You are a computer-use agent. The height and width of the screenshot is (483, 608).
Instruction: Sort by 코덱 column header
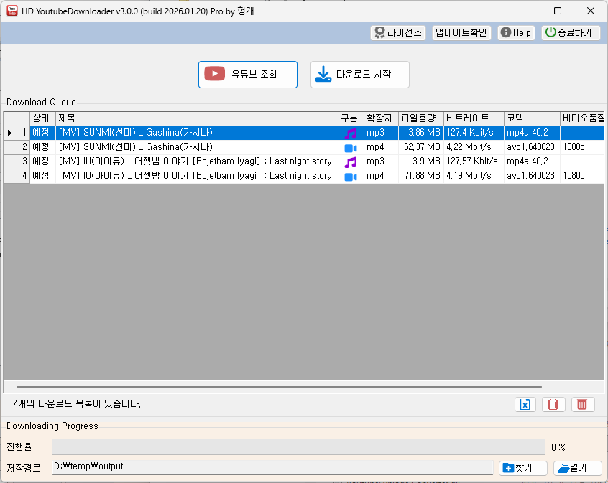(532, 118)
